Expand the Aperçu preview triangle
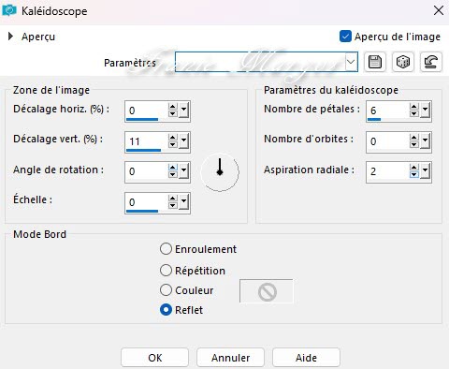The image size is (449, 369). (x=10, y=37)
